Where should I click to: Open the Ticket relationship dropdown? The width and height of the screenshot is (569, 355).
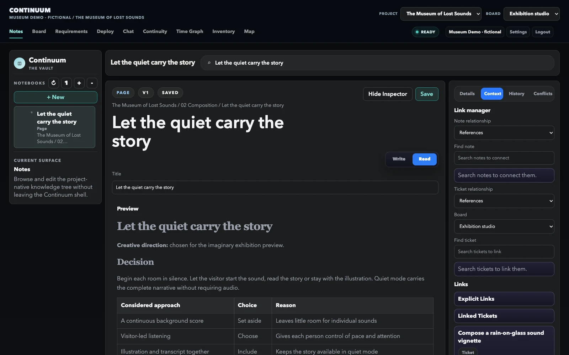tap(504, 201)
